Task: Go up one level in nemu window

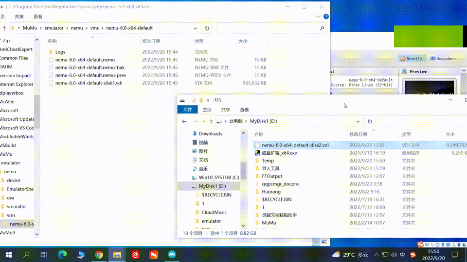Action: tap(4, 28)
